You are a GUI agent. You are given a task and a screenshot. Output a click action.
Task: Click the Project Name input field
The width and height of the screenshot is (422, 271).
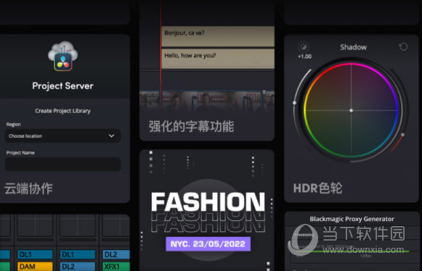pos(62,164)
